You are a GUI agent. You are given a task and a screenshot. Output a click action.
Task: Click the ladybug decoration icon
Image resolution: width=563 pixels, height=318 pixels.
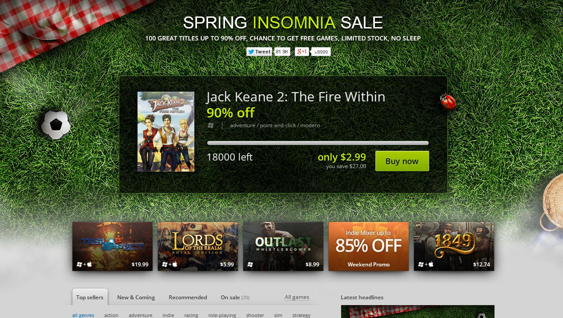[448, 102]
